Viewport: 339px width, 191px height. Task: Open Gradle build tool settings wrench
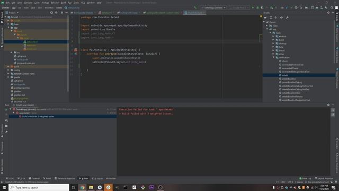tap(287, 18)
